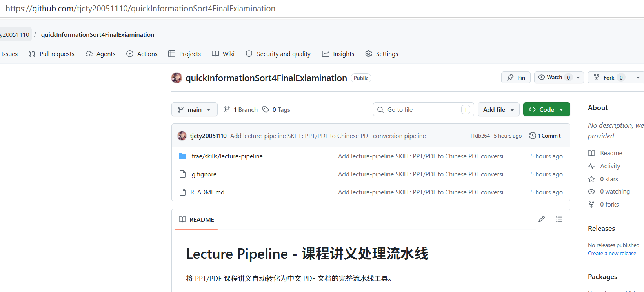
Task: Open commit hash f1db264
Action: [x=480, y=136]
